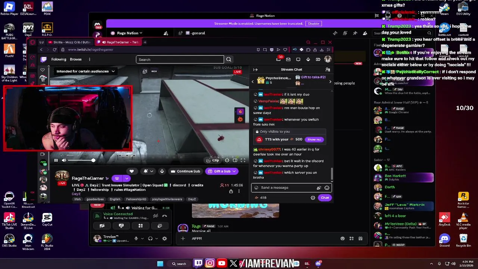This screenshot has height=269, width=478.
Task: Open Twitch chat settings gear
Action: click(313, 198)
